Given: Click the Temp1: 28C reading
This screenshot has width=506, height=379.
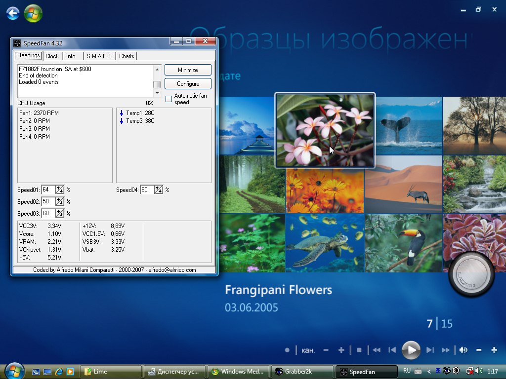Looking at the screenshot, I should (x=140, y=113).
